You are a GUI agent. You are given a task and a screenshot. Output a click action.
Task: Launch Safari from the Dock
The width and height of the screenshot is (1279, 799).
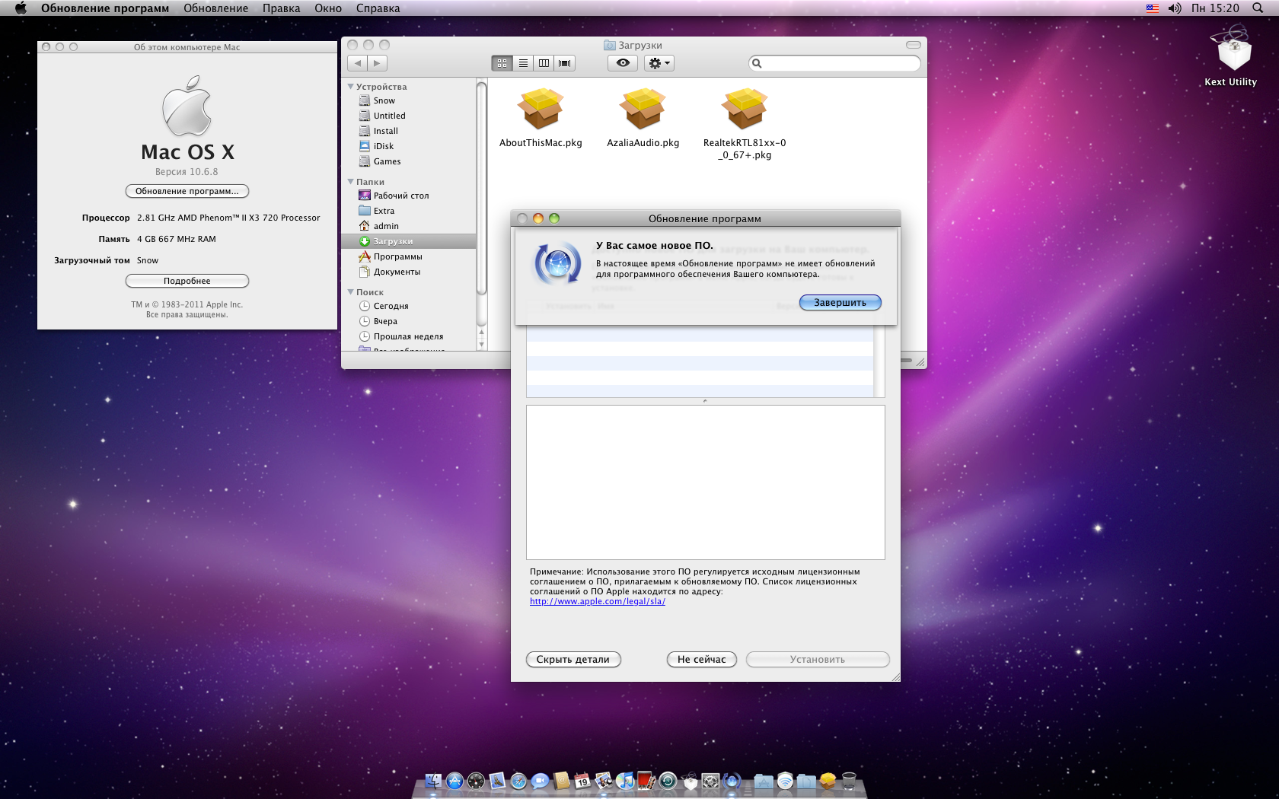tap(518, 781)
